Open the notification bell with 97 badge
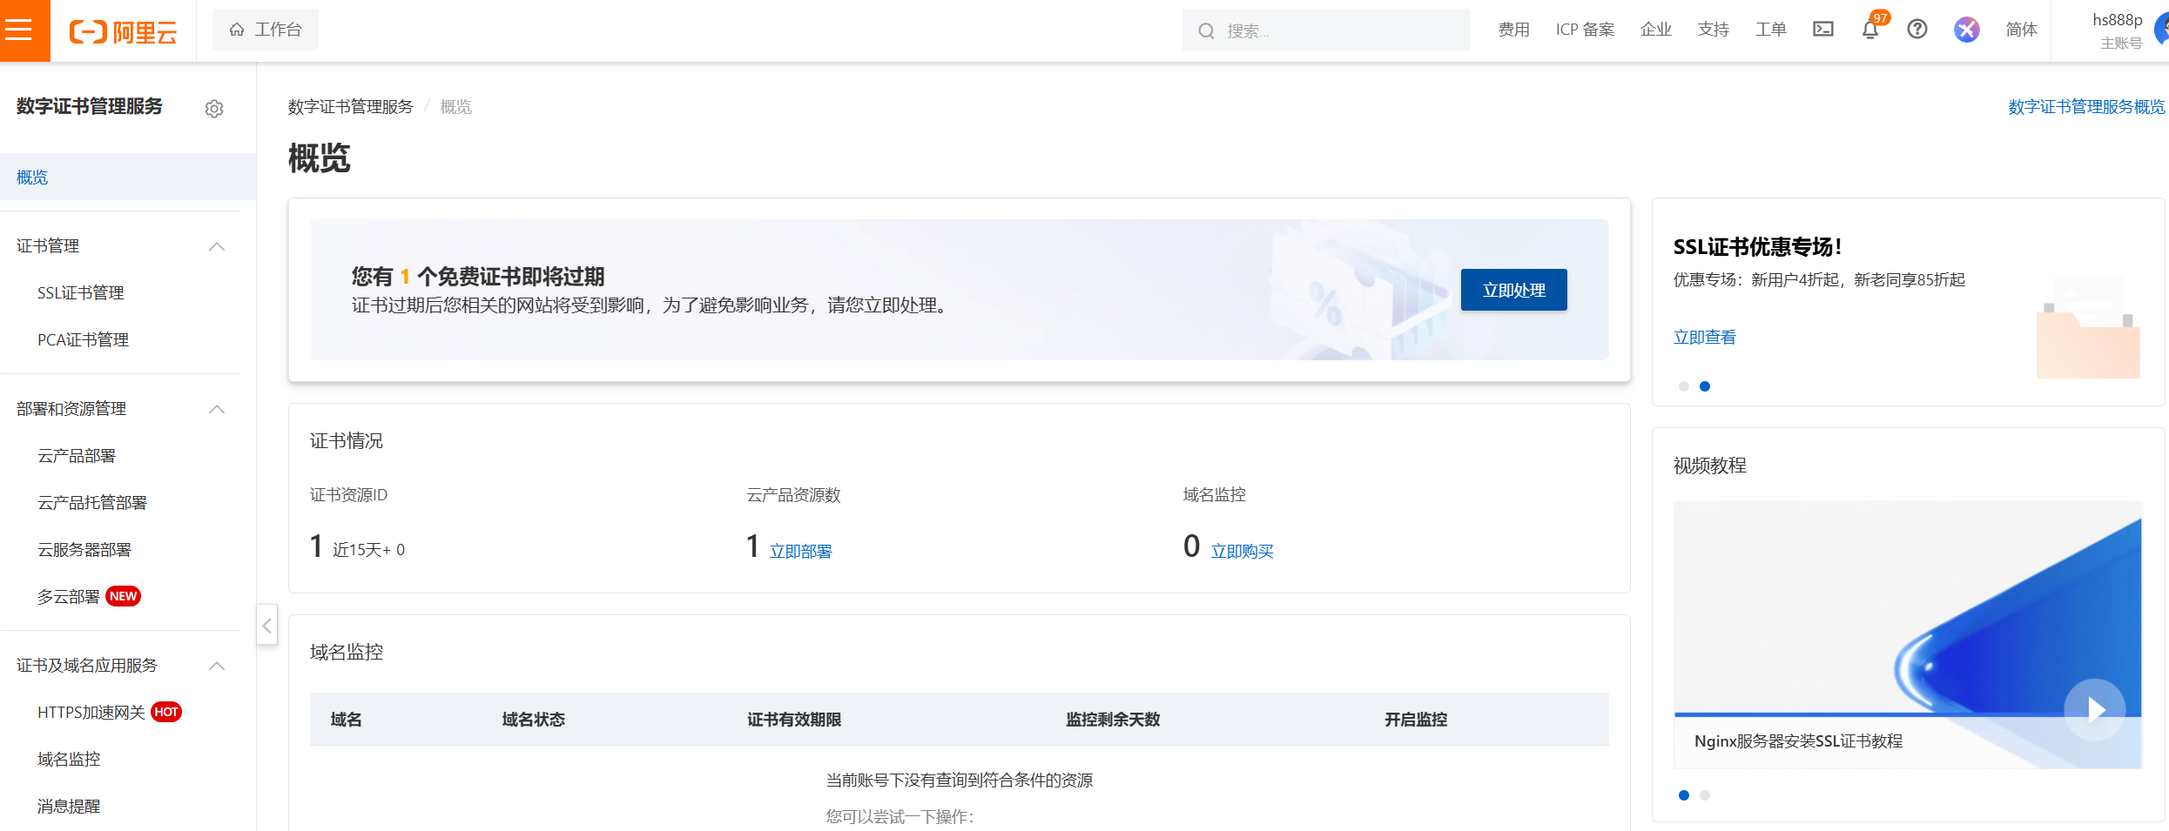Viewport: 2169px width, 831px height. (x=1870, y=30)
